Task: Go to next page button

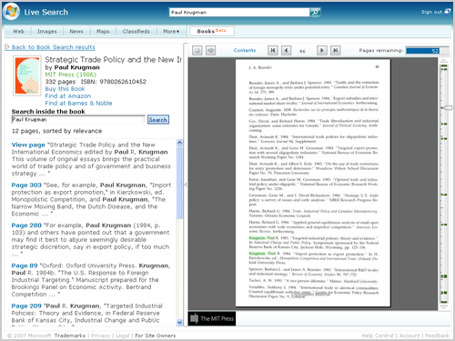Action: coord(322,50)
